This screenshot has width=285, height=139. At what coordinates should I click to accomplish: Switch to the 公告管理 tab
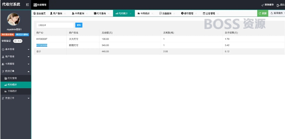[x=209, y=14]
